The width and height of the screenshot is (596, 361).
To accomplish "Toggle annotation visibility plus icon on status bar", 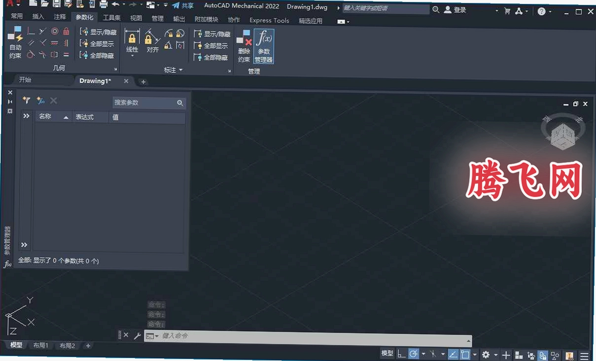I will (x=506, y=355).
